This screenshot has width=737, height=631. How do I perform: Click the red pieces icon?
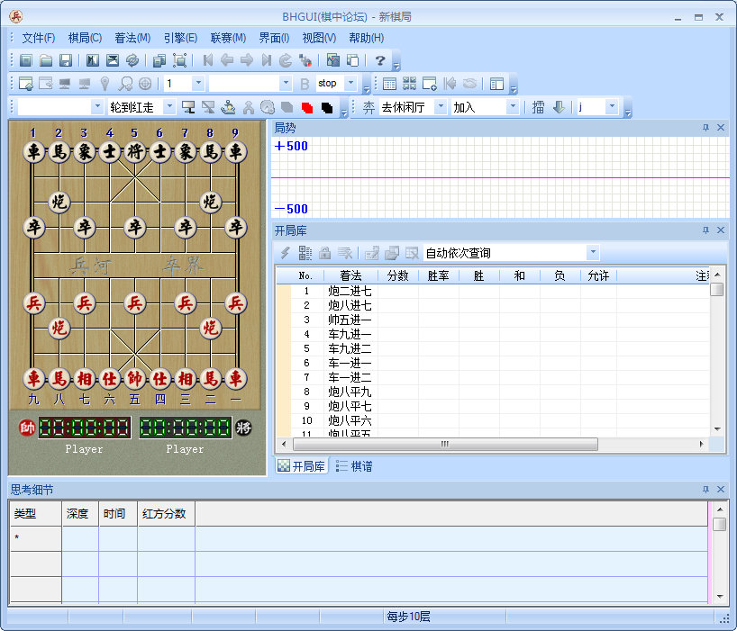point(307,107)
